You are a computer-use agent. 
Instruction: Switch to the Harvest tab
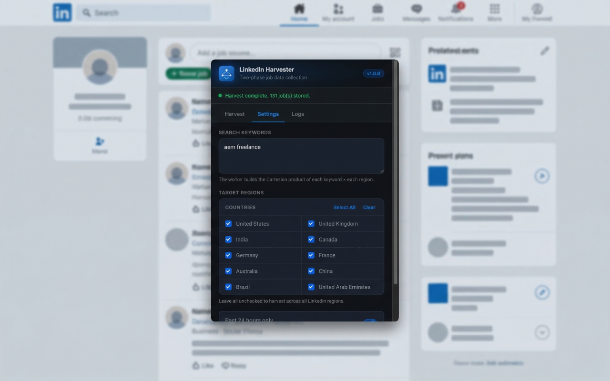(234, 114)
